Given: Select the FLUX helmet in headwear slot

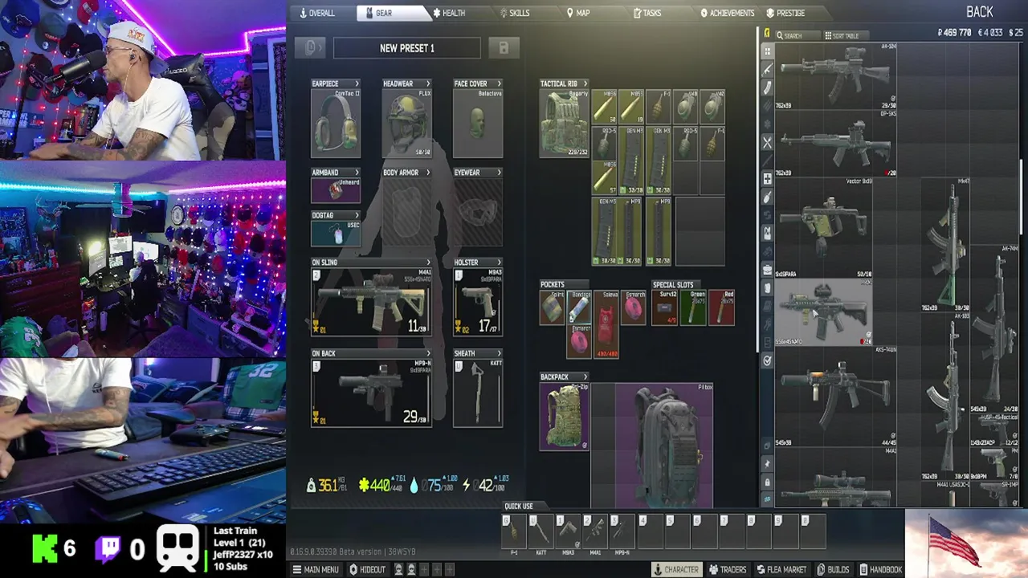Looking at the screenshot, I should pyautogui.click(x=407, y=123).
